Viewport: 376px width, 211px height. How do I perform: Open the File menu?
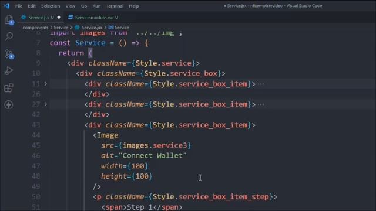click(x=18, y=6)
